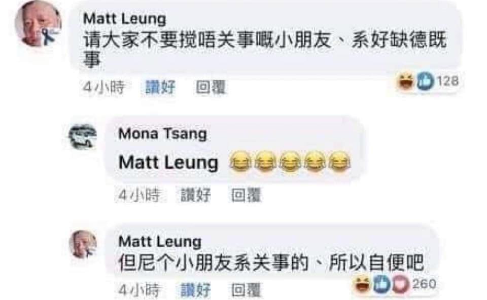Open the Mona Tsang name link
This screenshot has width=487, height=300.
(x=163, y=134)
